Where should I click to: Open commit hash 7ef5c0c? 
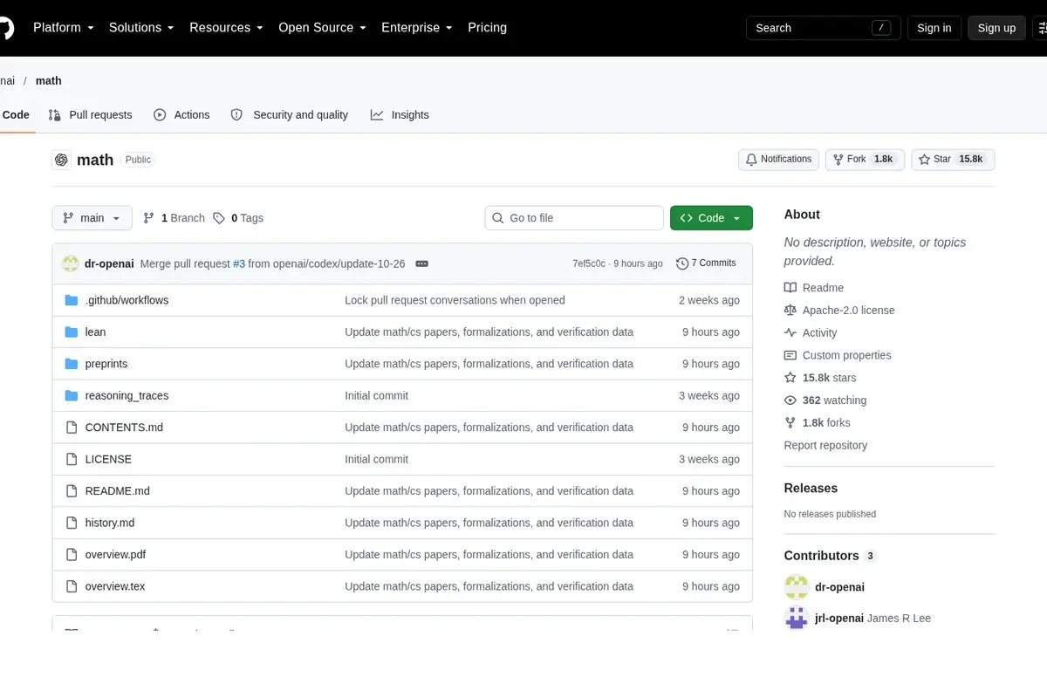point(589,263)
